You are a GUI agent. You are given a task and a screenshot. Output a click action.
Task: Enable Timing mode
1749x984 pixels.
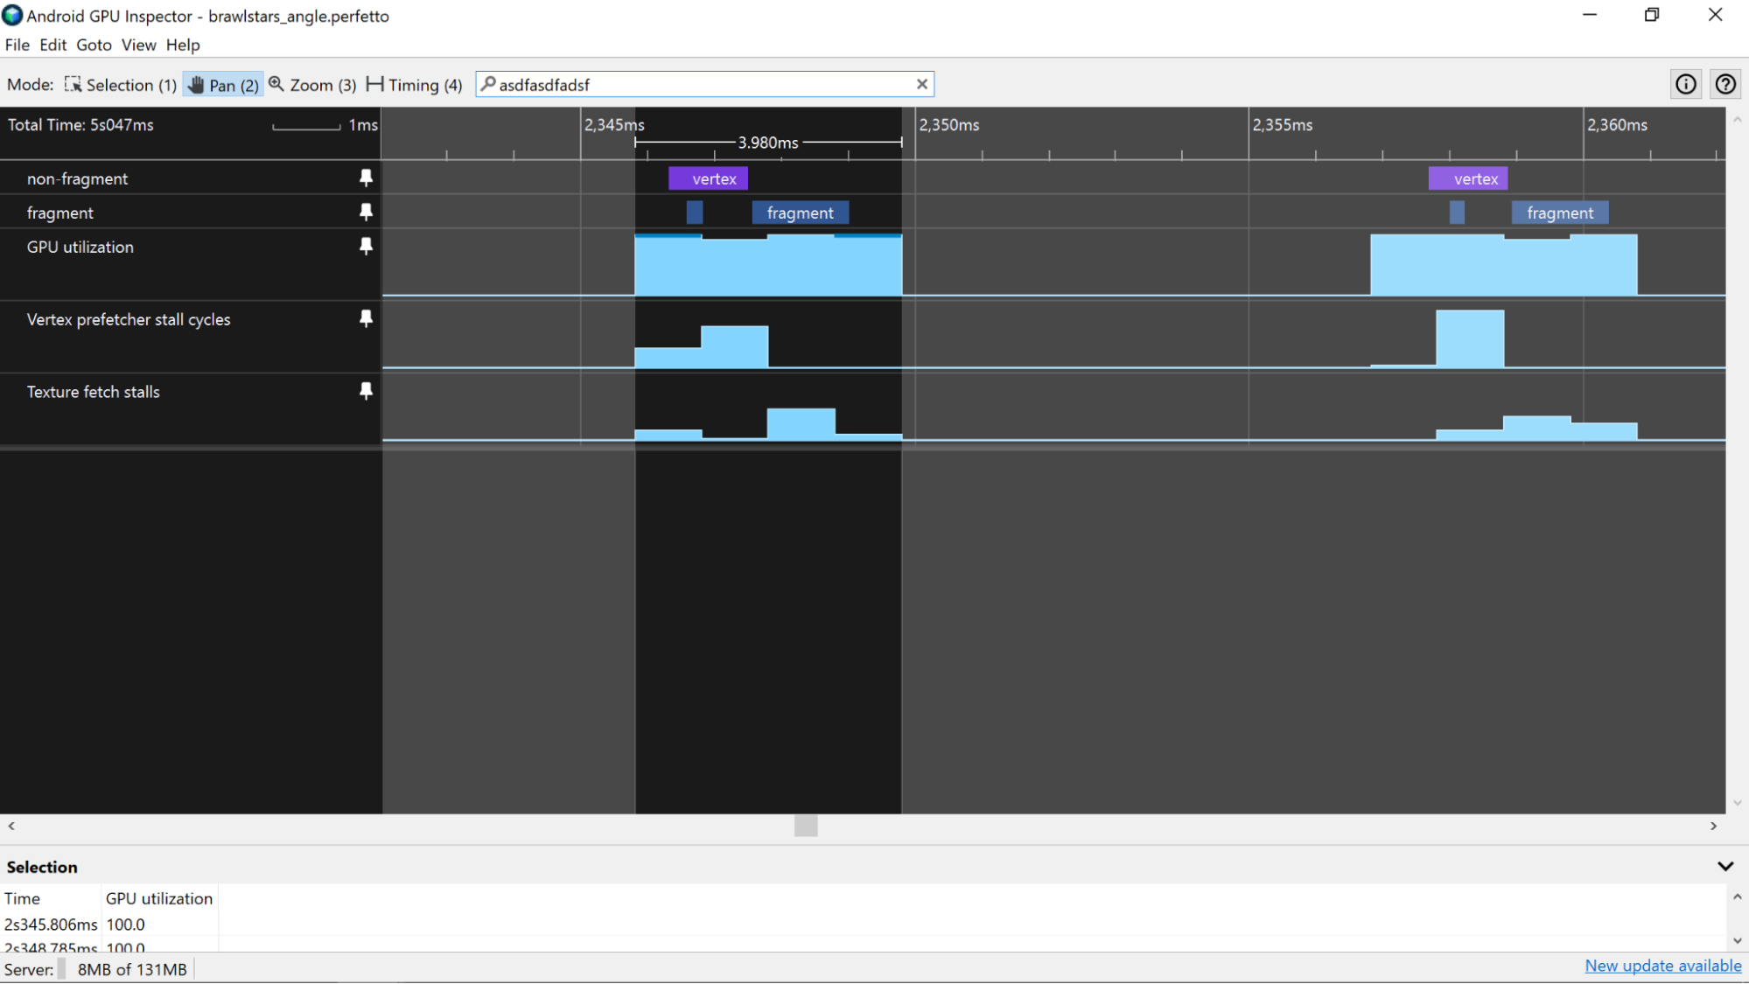click(414, 85)
